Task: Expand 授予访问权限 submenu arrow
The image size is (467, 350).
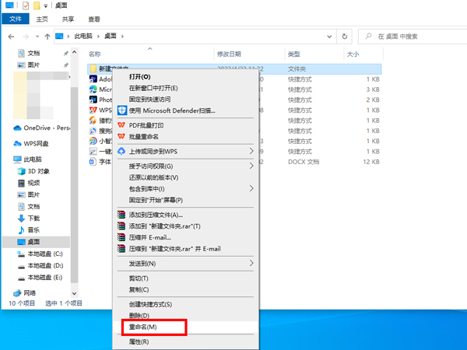Action: click(x=251, y=166)
